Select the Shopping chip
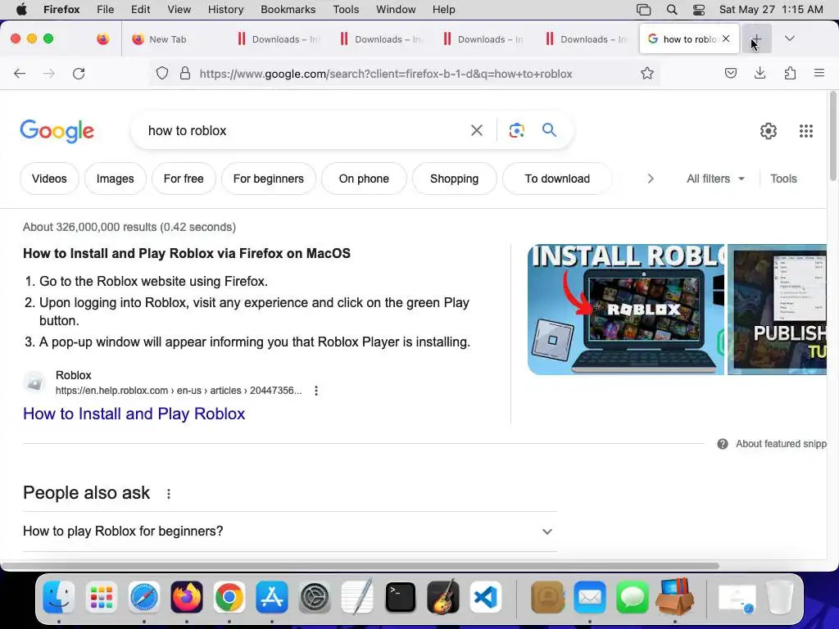This screenshot has width=839, height=629. [x=454, y=179]
